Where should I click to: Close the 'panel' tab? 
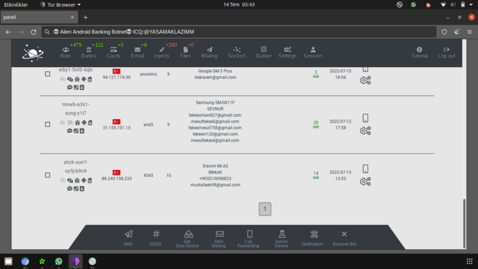[72, 17]
